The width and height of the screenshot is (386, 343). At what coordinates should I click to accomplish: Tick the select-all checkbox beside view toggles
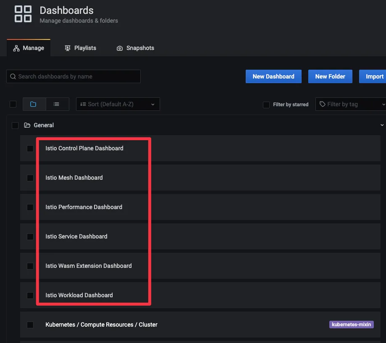(x=13, y=104)
